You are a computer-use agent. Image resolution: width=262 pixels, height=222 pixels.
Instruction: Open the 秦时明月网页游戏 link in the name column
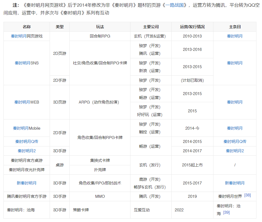19,36
